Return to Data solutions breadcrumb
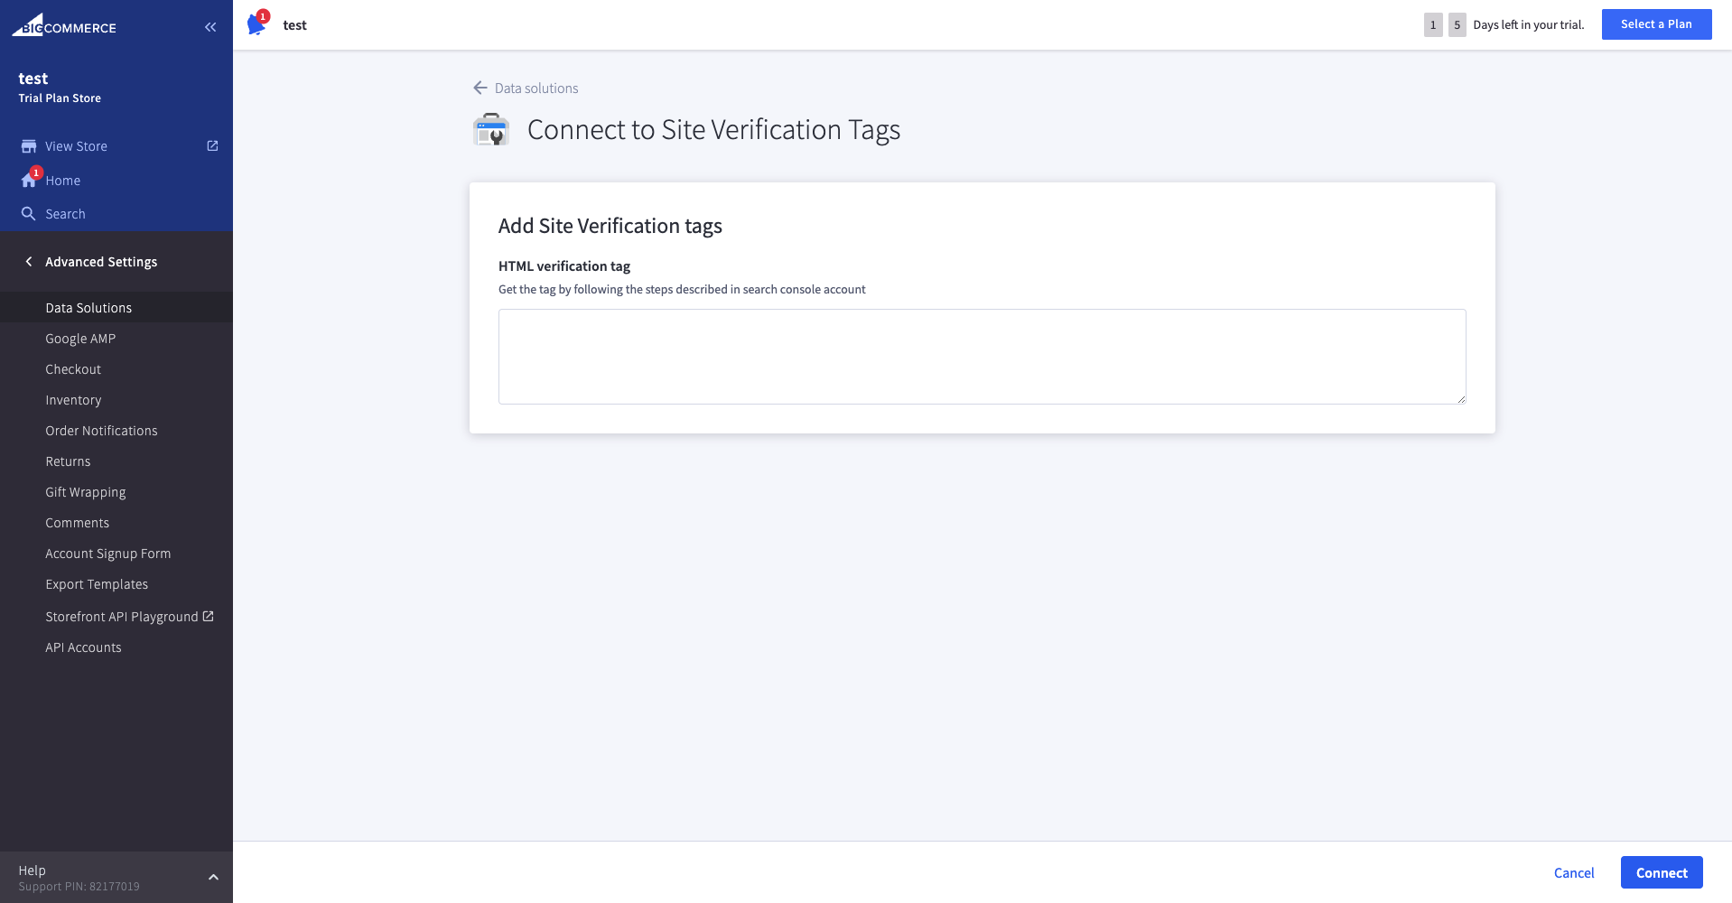The height and width of the screenshot is (903, 1732). click(x=536, y=88)
